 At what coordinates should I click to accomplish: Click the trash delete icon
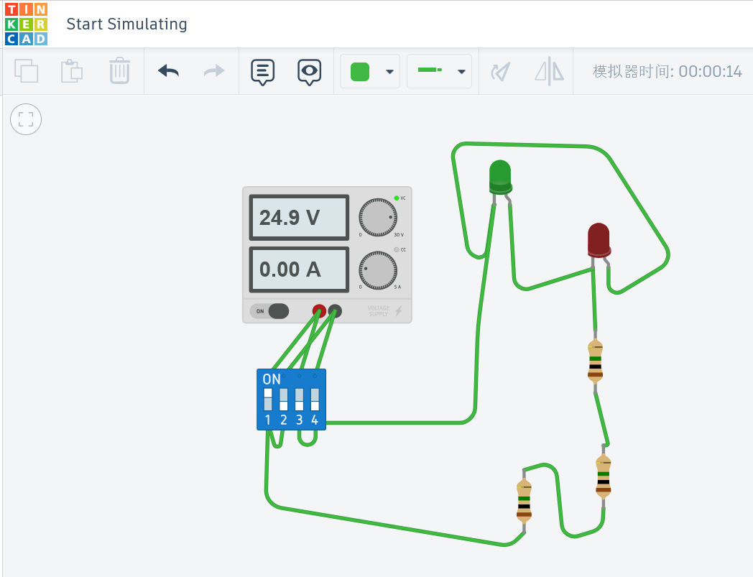[119, 71]
